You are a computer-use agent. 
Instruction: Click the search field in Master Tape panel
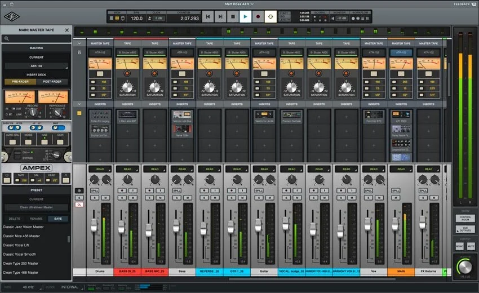pyautogui.click(x=37, y=38)
